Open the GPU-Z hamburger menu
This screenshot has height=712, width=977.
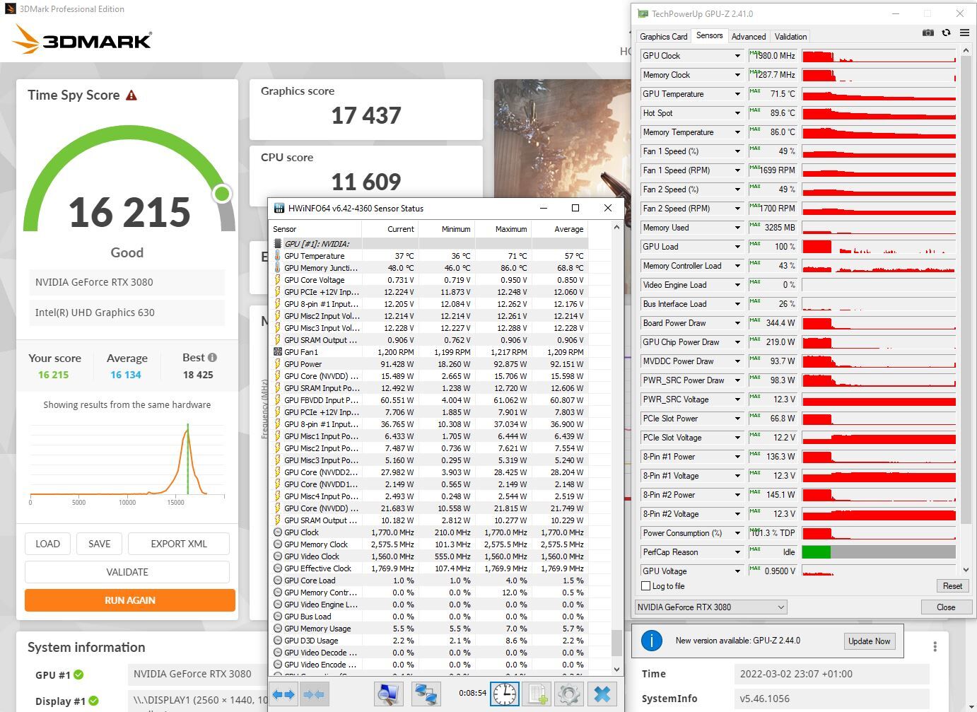(964, 33)
